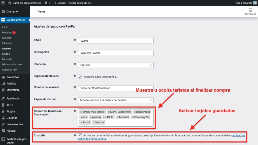The width and height of the screenshot is (258, 145).
Task: Click the help icon beside Intención
Action: (x=75, y=64)
